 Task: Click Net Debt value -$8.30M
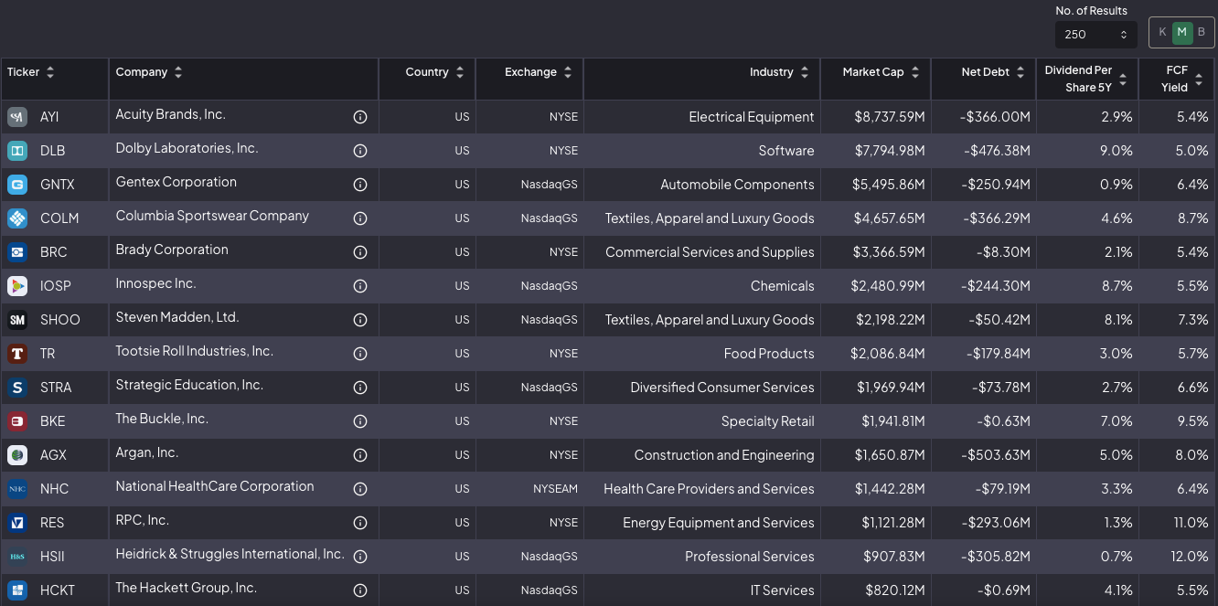coord(1004,252)
